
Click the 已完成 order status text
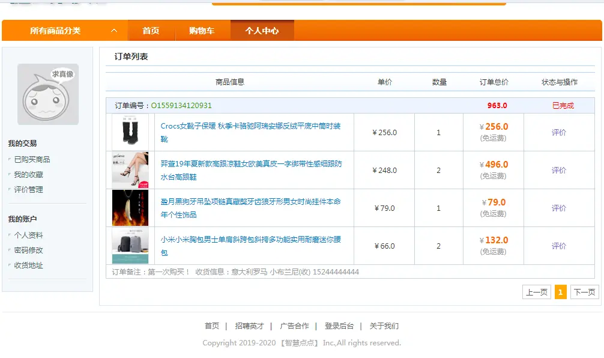[563, 106]
